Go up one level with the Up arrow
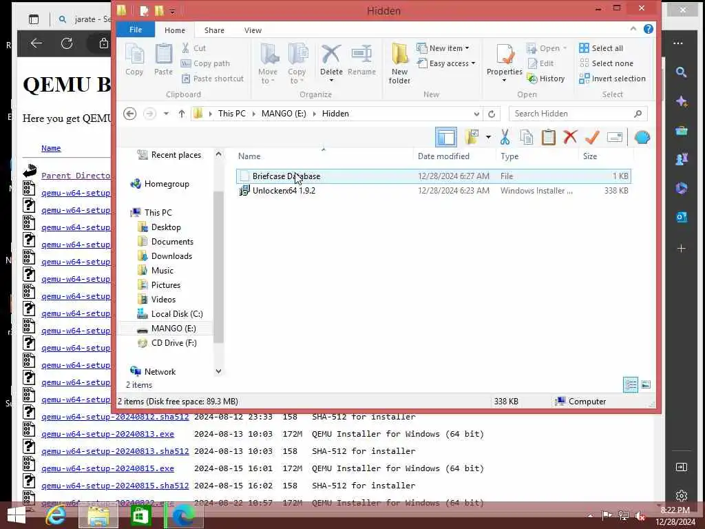The height and width of the screenshot is (529, 705). [x=182, y=114]
